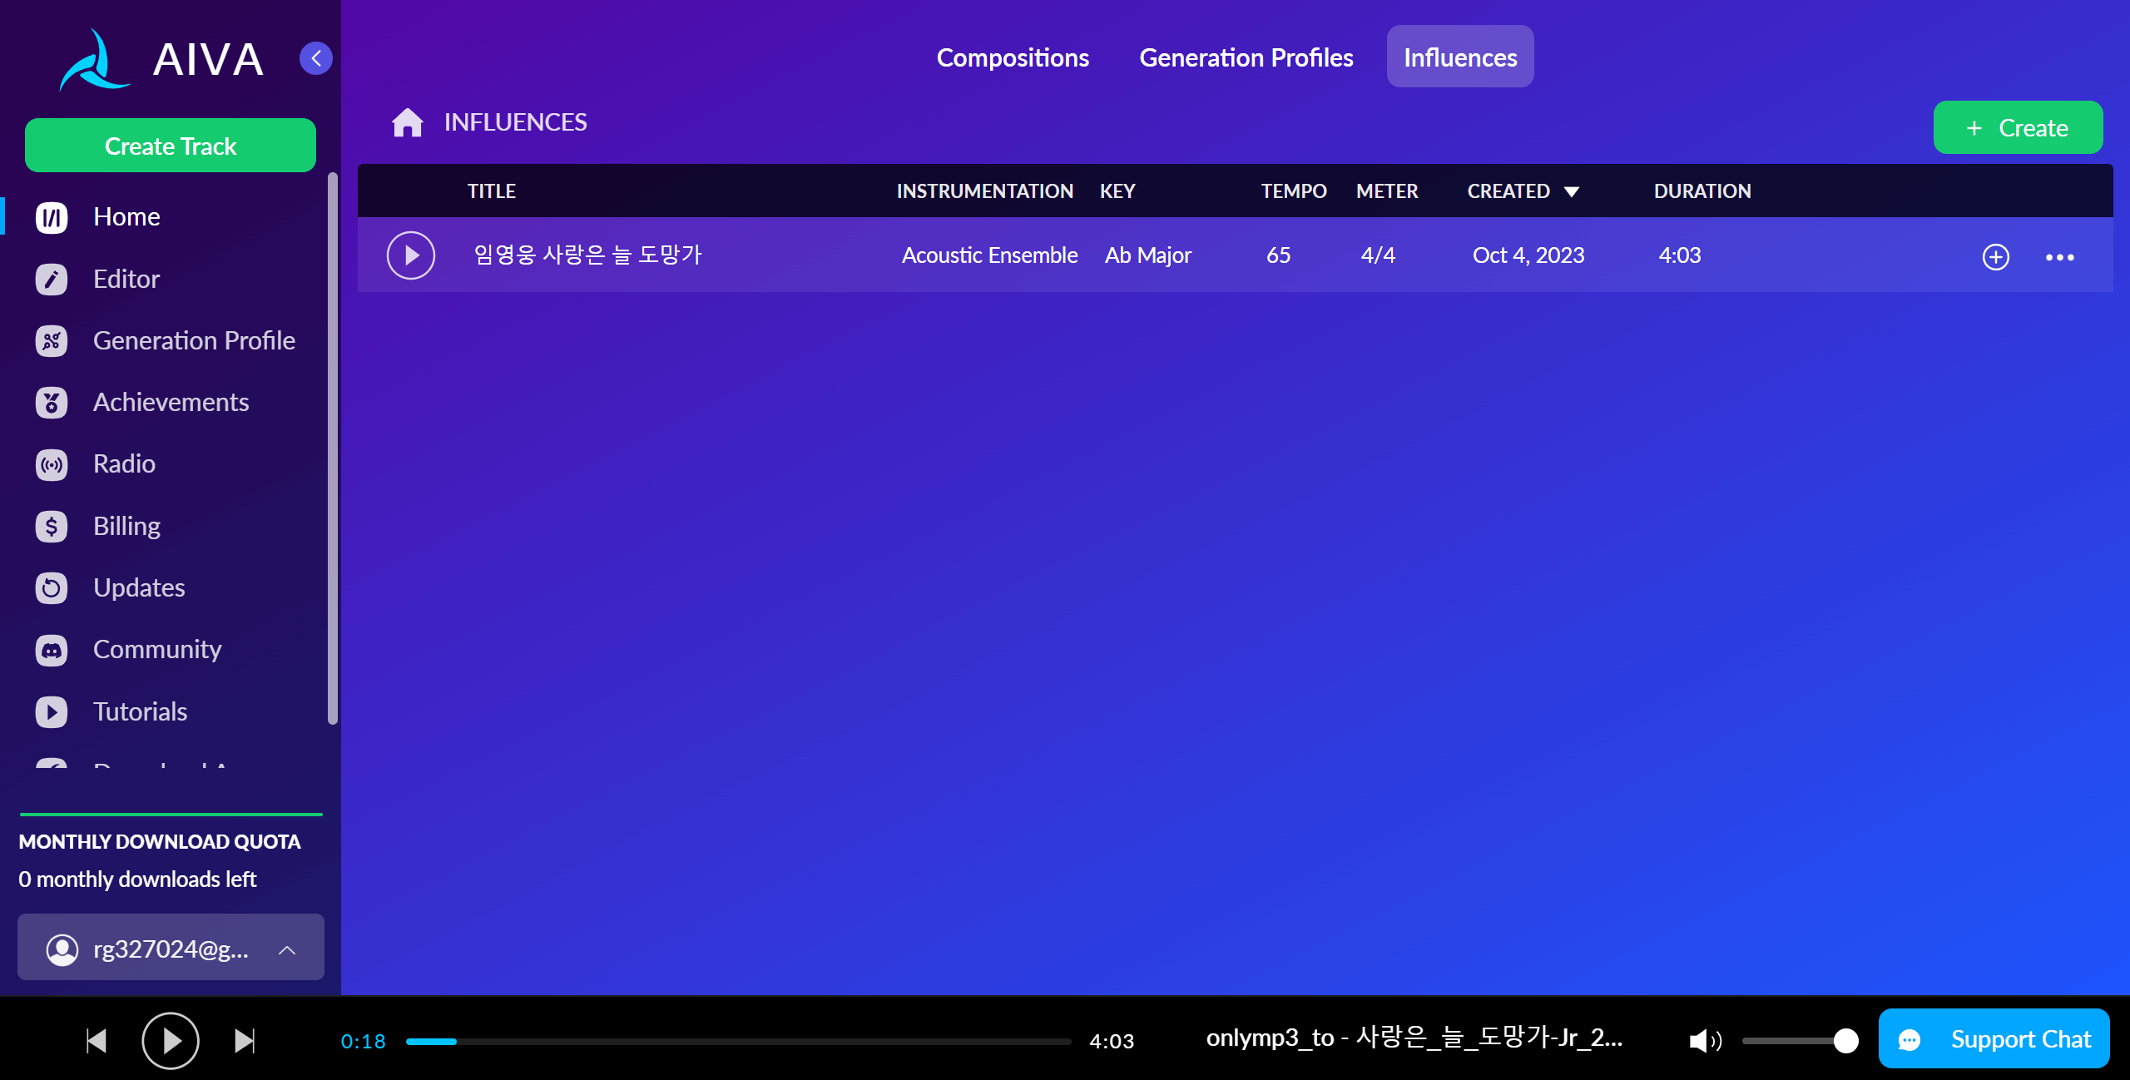Screen dimensions: 2130x1080
Task: Open the Editor sidebar item
Action: (x=126, y=279)
